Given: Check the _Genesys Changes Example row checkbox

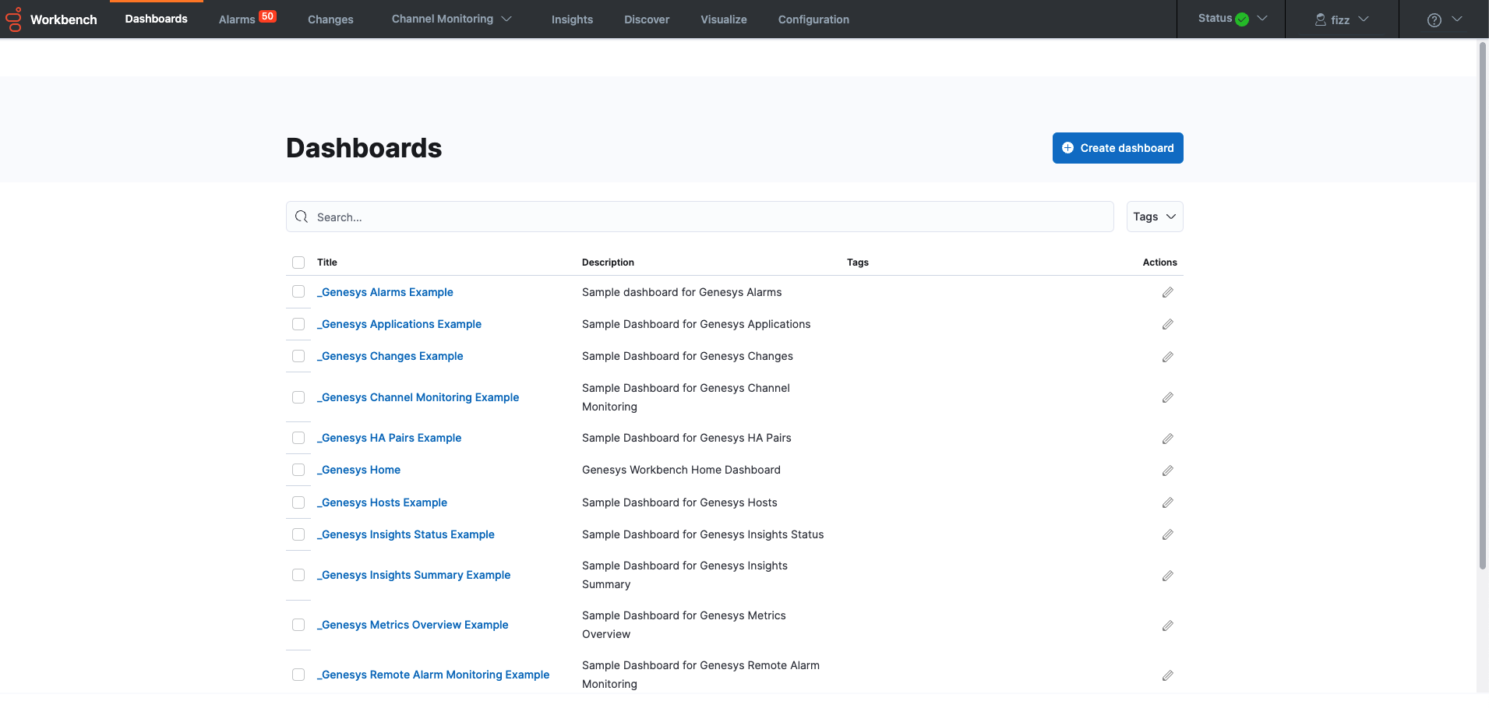Looking at the screenshot, I should coord(298,356).
